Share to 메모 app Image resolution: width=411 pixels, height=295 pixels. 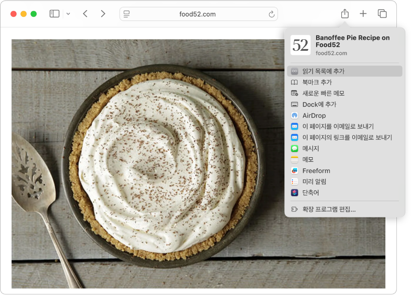click(344, 159)
